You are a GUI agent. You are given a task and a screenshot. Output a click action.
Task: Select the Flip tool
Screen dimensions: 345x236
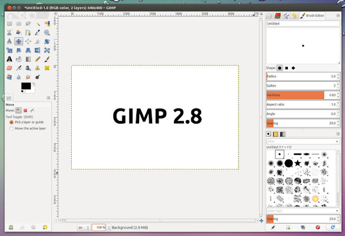pyautogui.click(x=38, y=50)
